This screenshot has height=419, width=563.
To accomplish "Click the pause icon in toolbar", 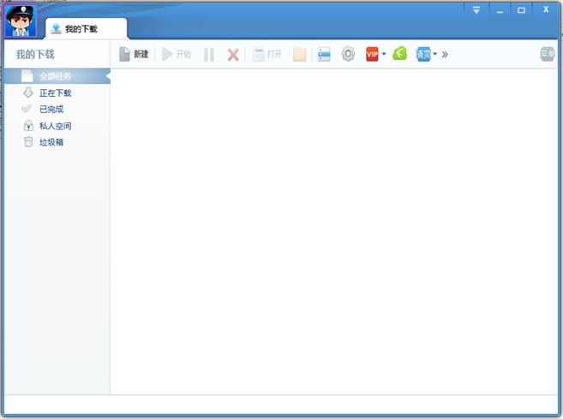I will tap(209, 55).
